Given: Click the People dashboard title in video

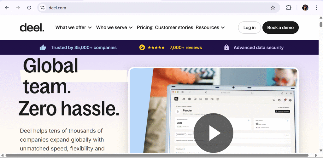Looking at the screenshot, I should (x=187, y=111).
